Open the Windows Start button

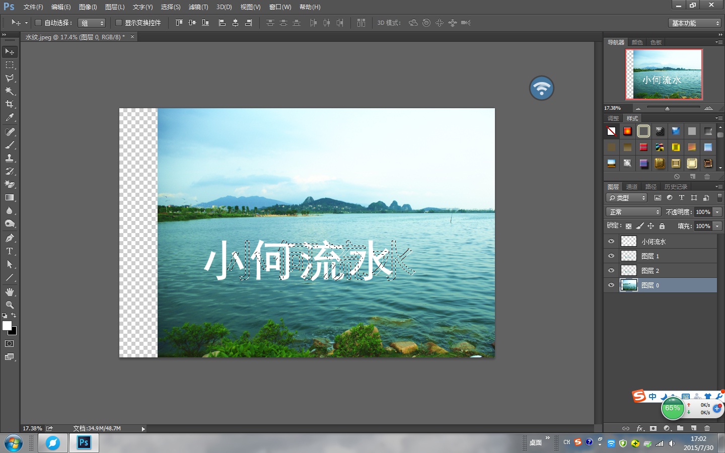13,443
